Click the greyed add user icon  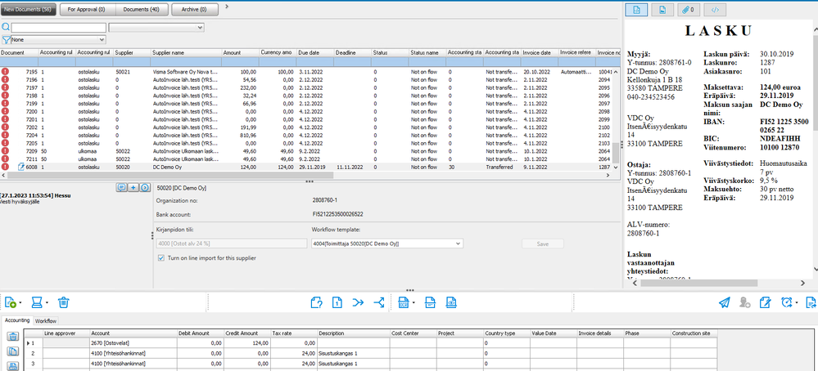click(745, 302)
